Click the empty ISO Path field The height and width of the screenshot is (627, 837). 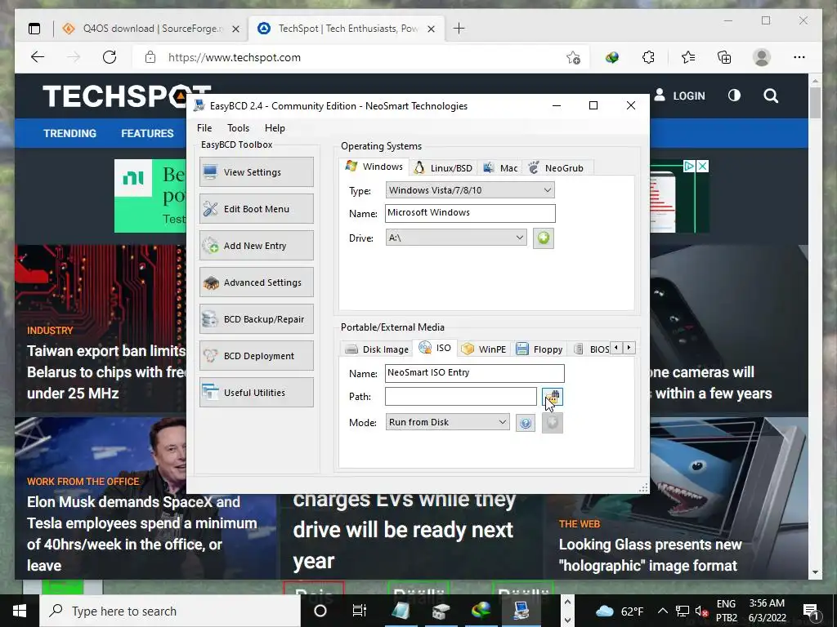tap(461, 396)
